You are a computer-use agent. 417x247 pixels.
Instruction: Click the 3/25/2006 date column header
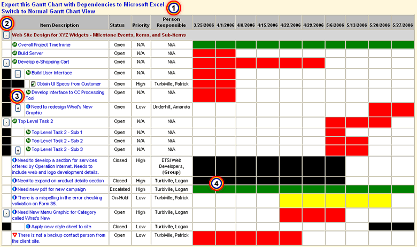coord(204,25)
